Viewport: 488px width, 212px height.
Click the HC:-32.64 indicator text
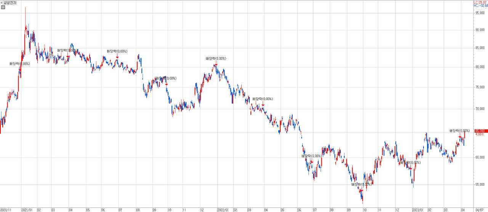point(480,6)
